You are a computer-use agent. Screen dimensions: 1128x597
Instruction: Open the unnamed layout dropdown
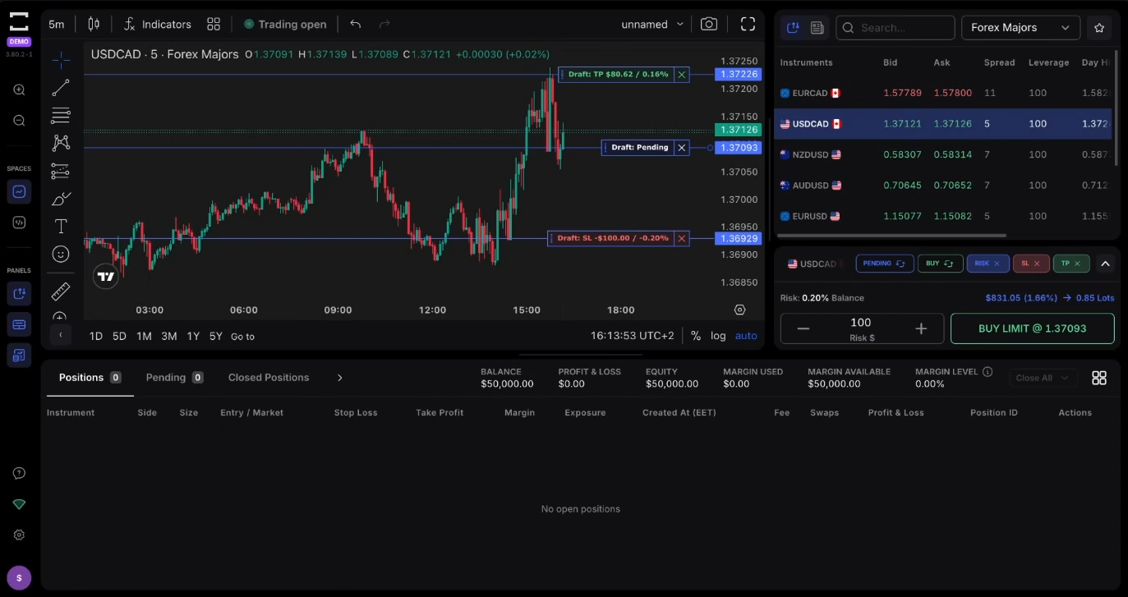pos(652,25)
